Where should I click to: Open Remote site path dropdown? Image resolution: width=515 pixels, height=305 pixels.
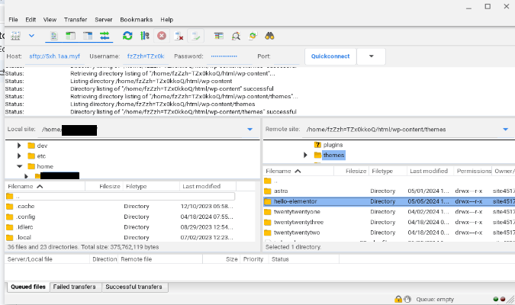pyautogui.click(x=506, y=130)
